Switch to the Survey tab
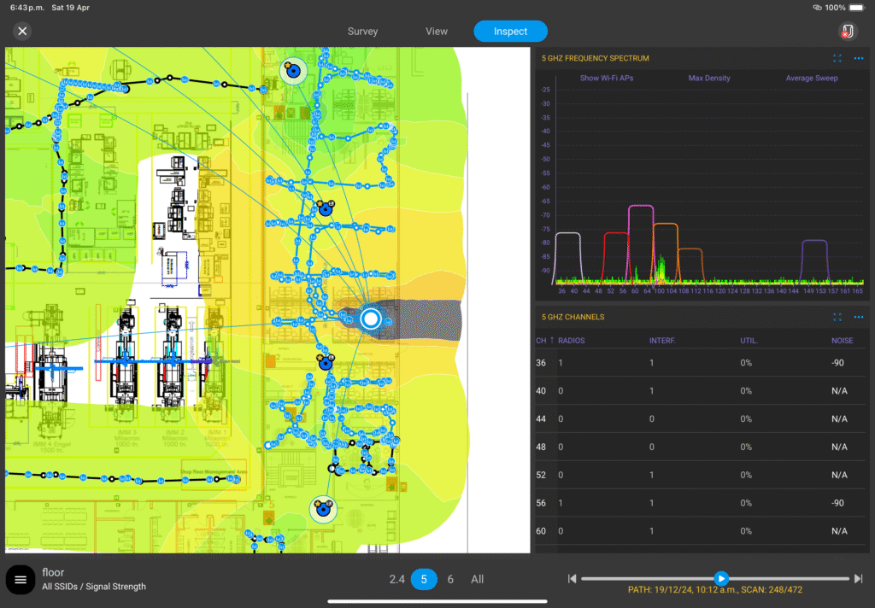 point(362,32)
